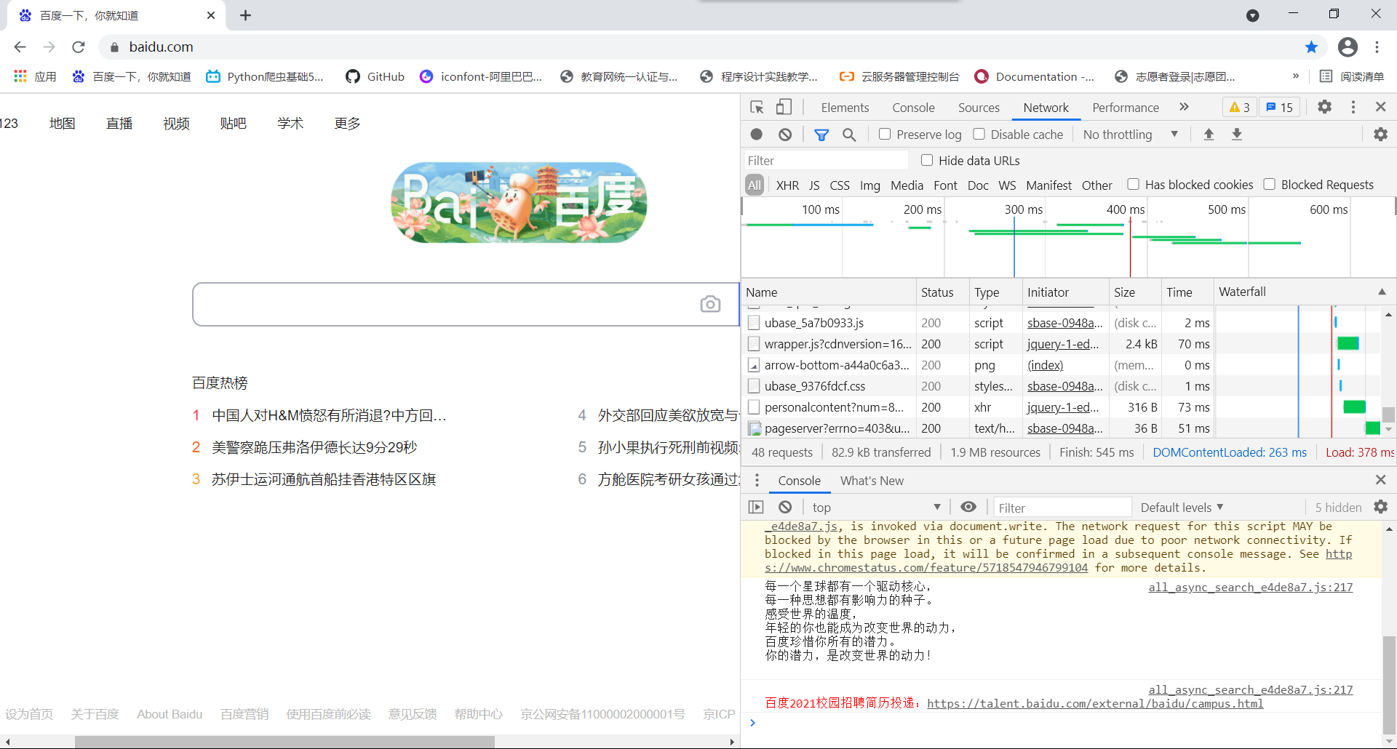This screenshot has width=1397, height=749.
Task: Open tab search dropdown button
Action: pyautogui.click(x=1252, y=15)
